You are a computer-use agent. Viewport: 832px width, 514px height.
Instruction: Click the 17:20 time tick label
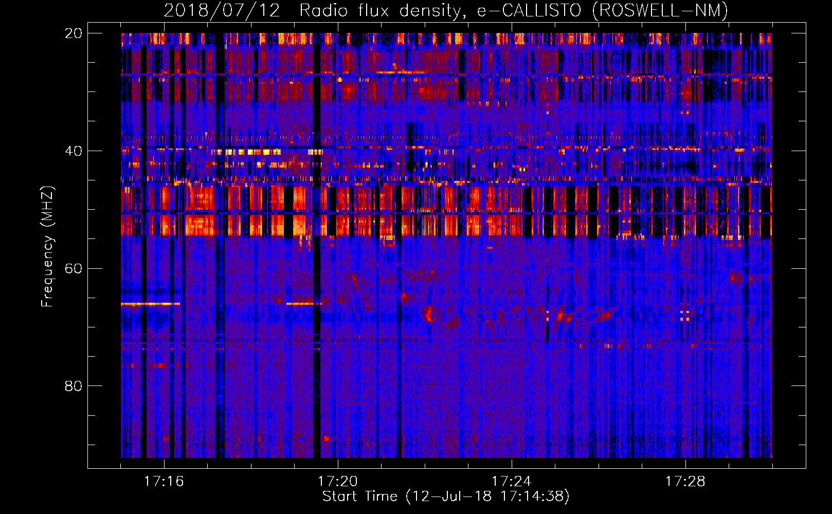coord(337,481)
